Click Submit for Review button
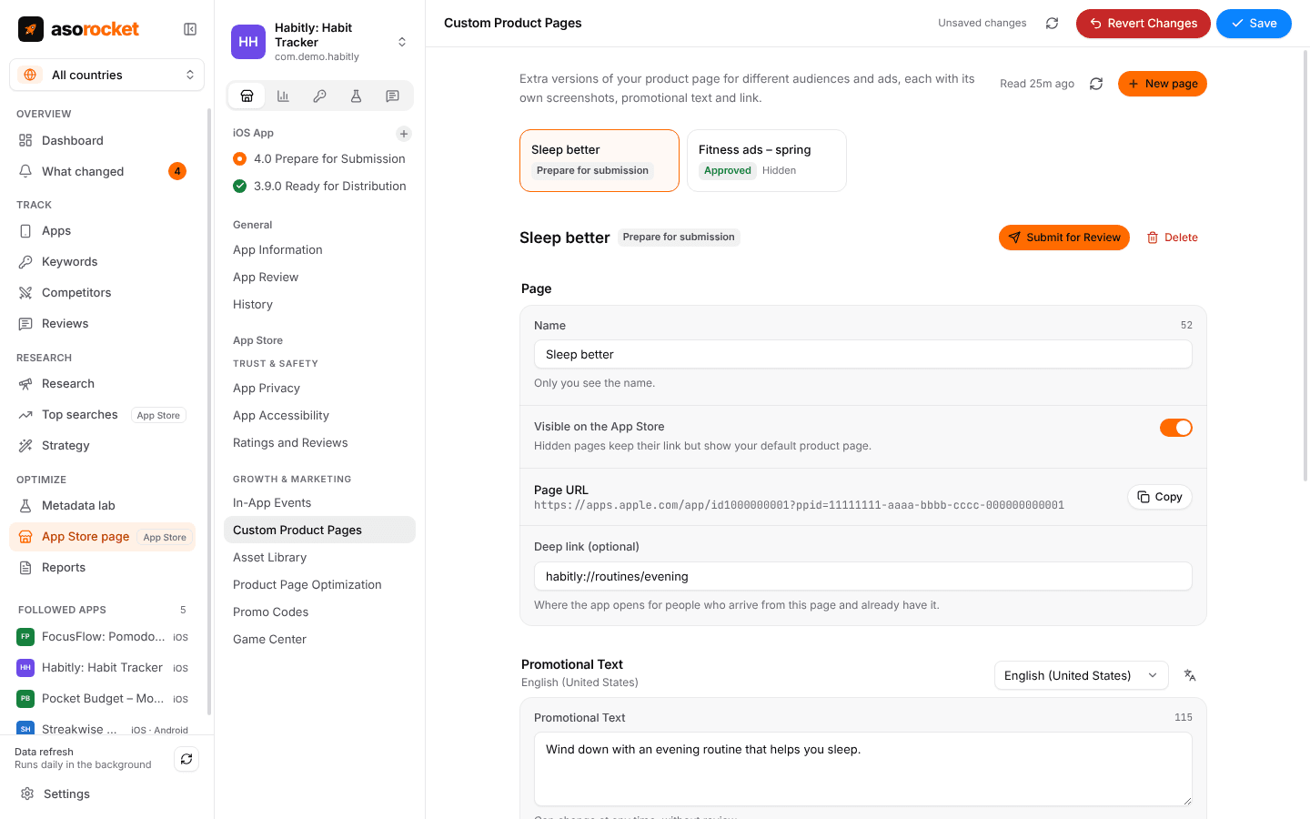The width and height of the screenshot is (1310, 819). pyautogui.click(x=1064, y=238)
